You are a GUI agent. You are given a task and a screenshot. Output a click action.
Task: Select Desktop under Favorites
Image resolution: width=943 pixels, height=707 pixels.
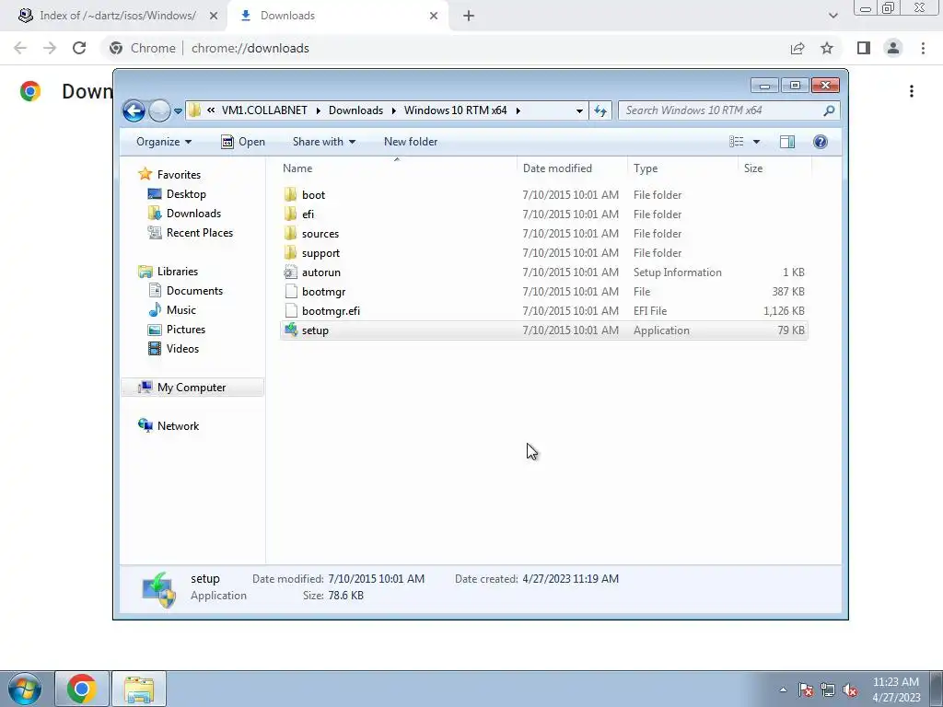tap(186, 194)
